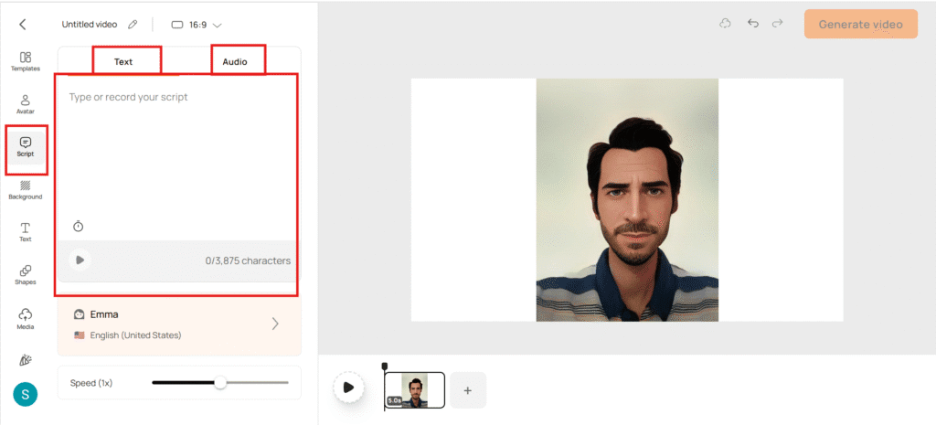Image resolution: width=936 pixels, height=425 pixels.
Task: Adjust the Speed slider handle
Action: (x=220, y=383)
